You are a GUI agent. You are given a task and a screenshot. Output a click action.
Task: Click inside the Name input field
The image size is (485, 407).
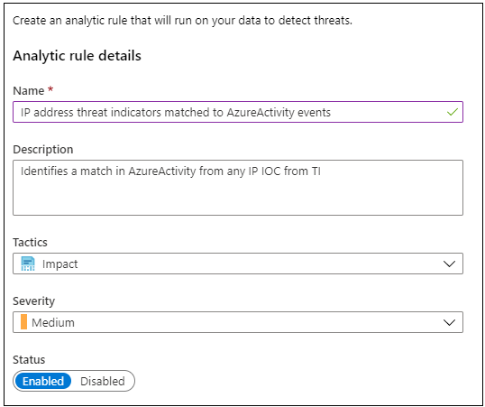pyautogui.click(x=238, y=112)
